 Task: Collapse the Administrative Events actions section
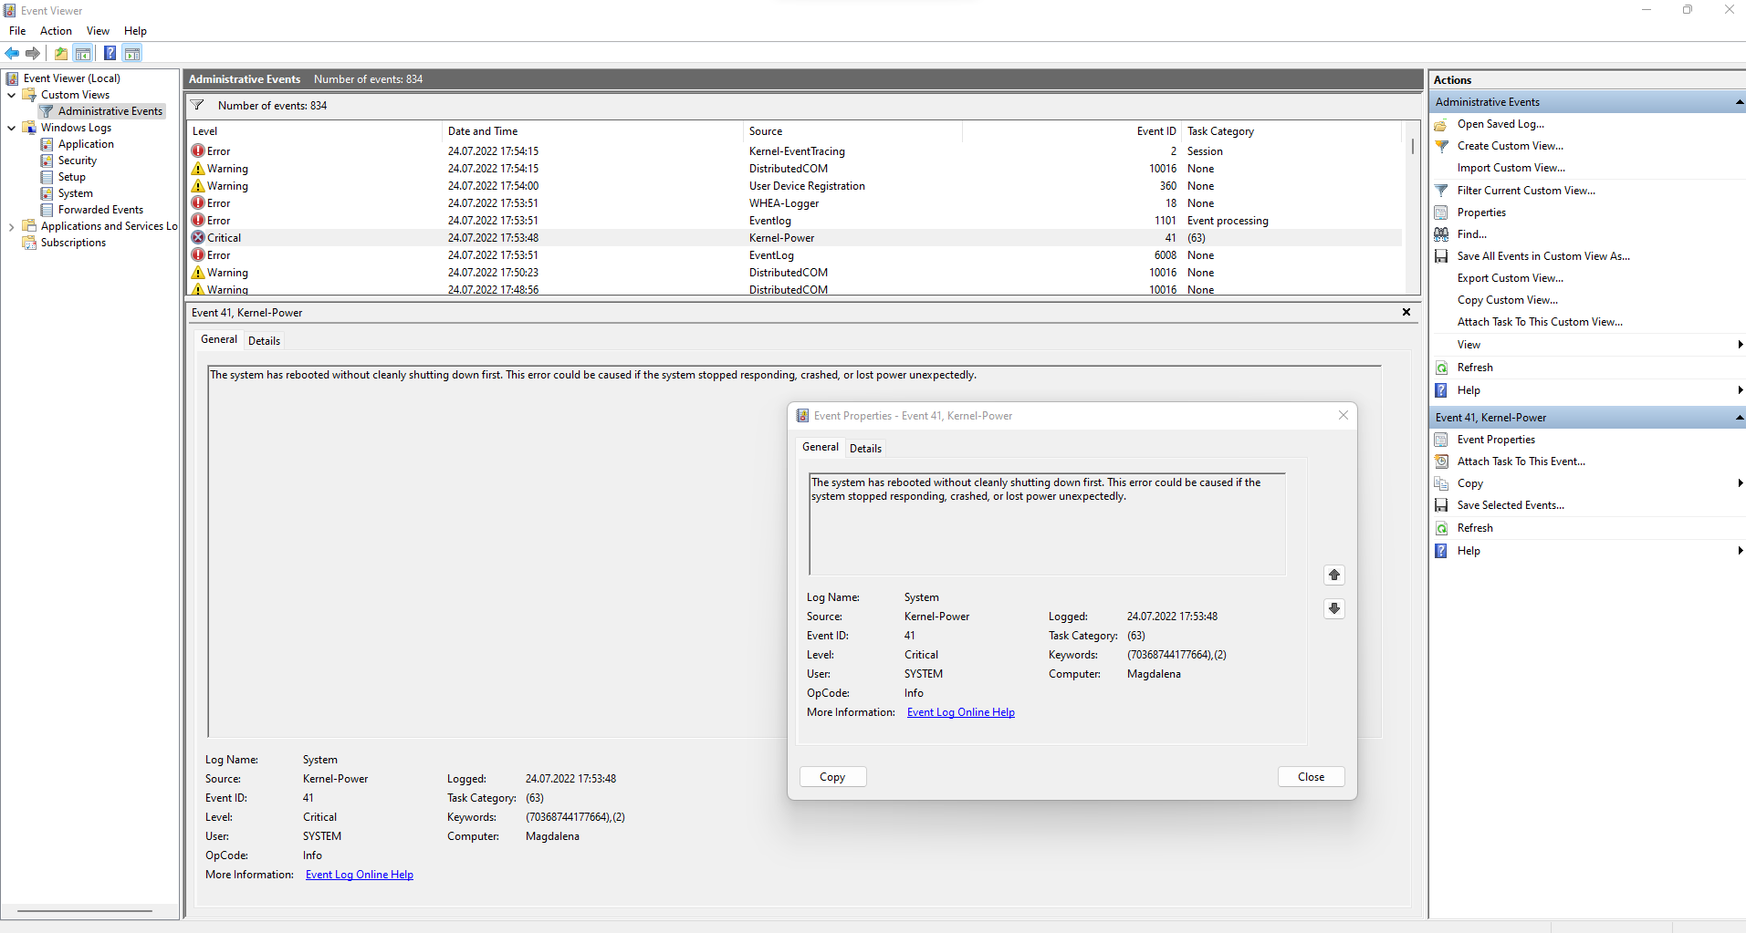point(1738,102)
